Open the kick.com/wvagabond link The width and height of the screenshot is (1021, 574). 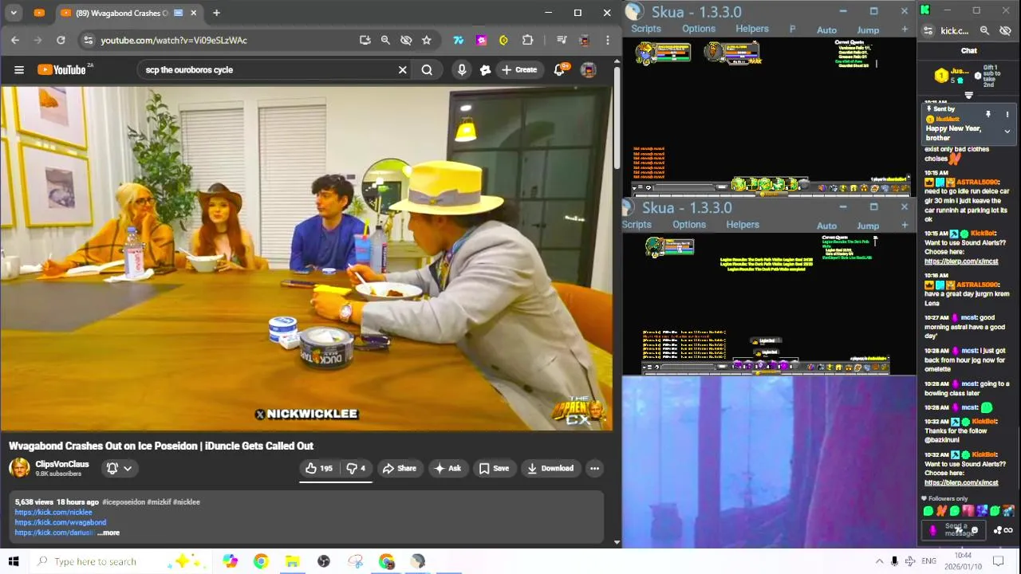[60, 522]
